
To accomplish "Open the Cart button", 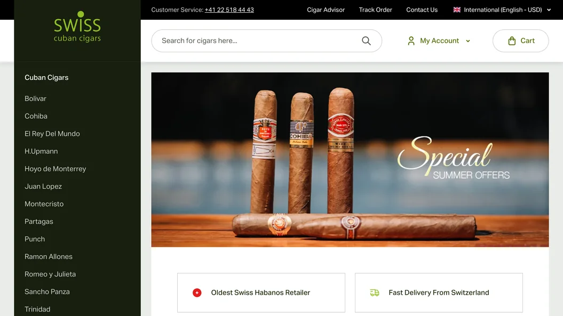I will pyautogui.click(x=521, y=41).
